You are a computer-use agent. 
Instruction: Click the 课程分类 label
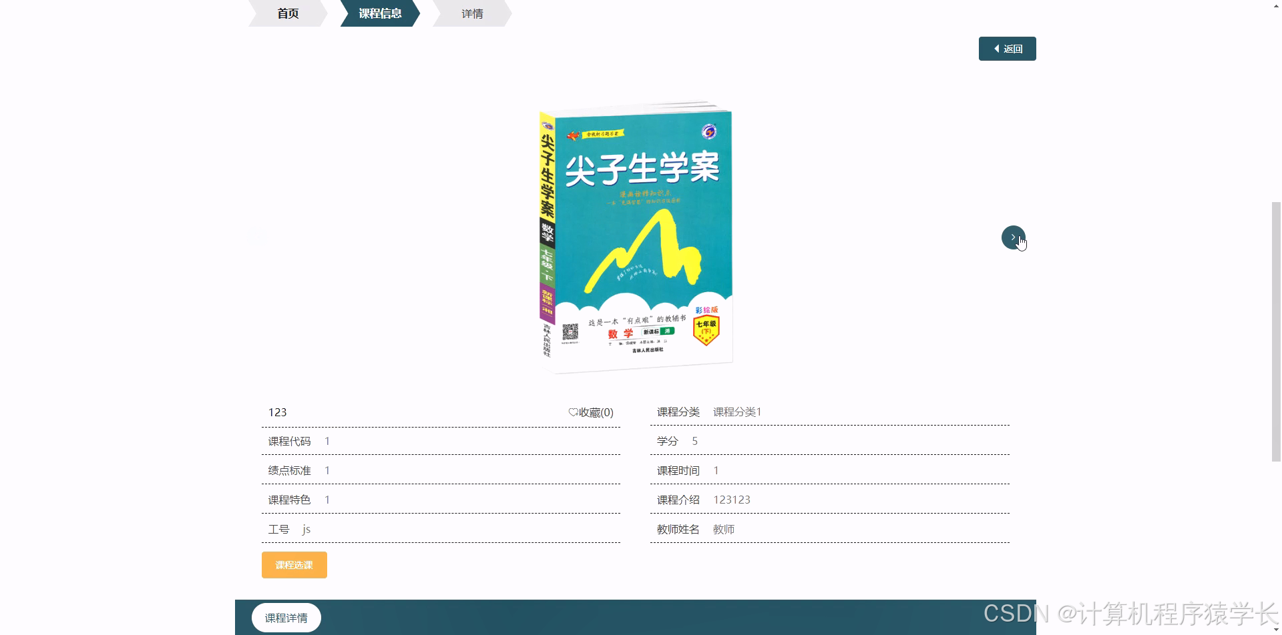pos(678,412)
